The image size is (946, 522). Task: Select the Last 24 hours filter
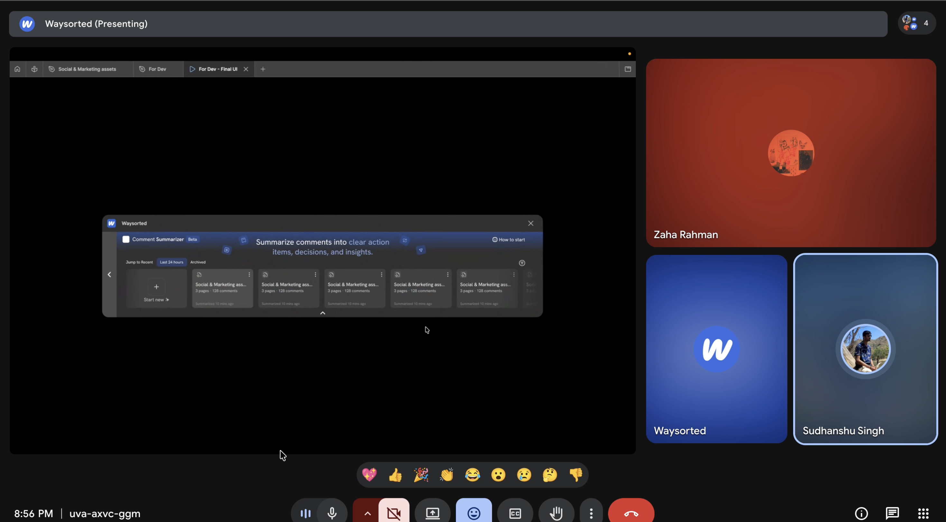[172, 262]
